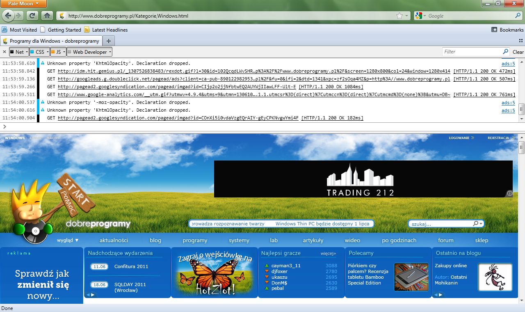Click the dobreprogramy logo

click(x=98, y=224)
